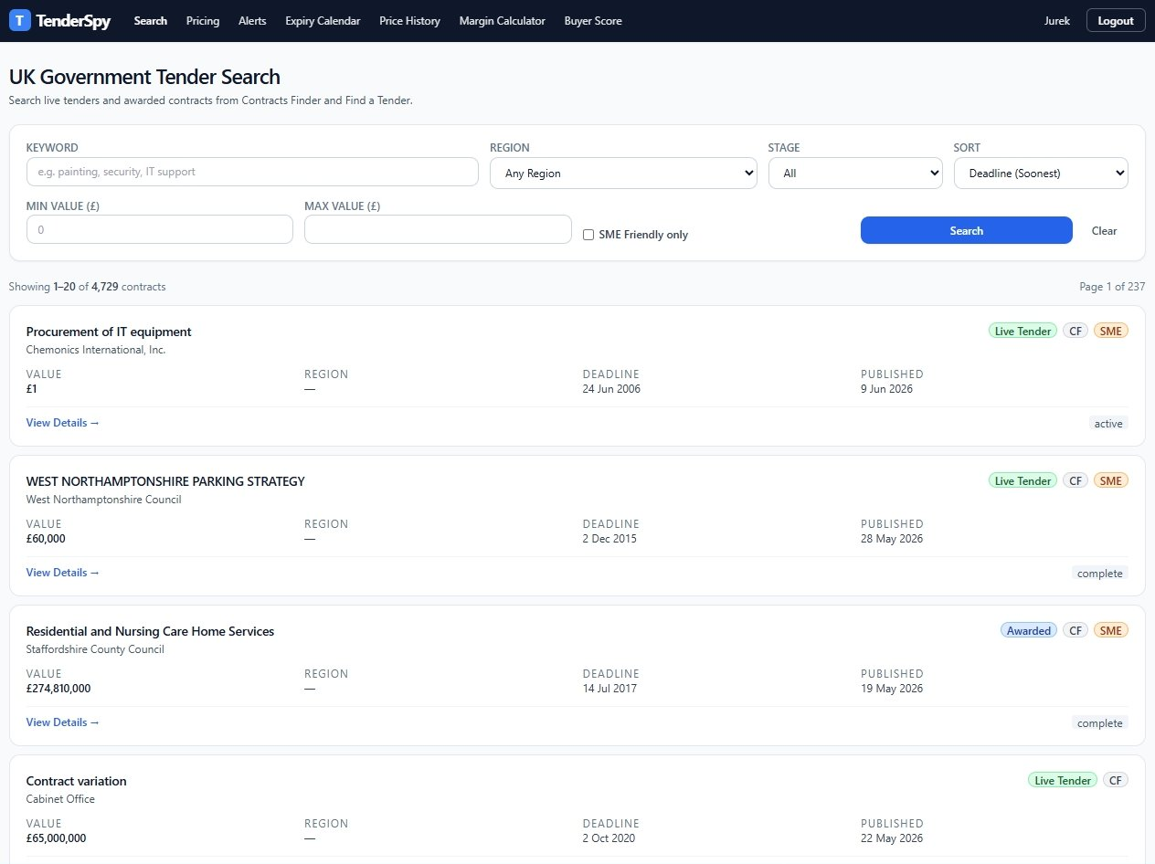Viewport: 1155px width, 864px height.
Task: Click the CF badge on West Northamptonshire Parking Strategy
Action: [1076, 480]
